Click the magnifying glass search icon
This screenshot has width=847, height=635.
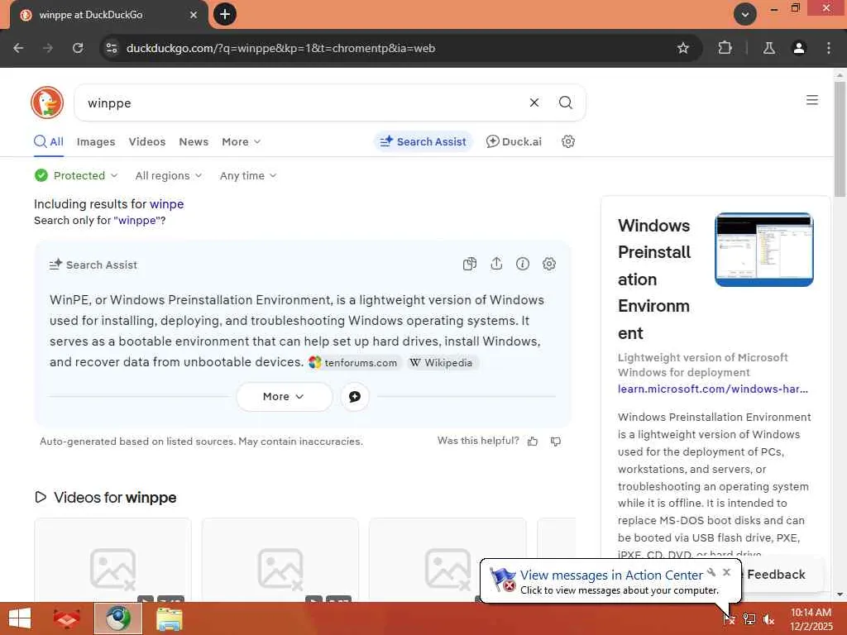click(x=565, y=103)
